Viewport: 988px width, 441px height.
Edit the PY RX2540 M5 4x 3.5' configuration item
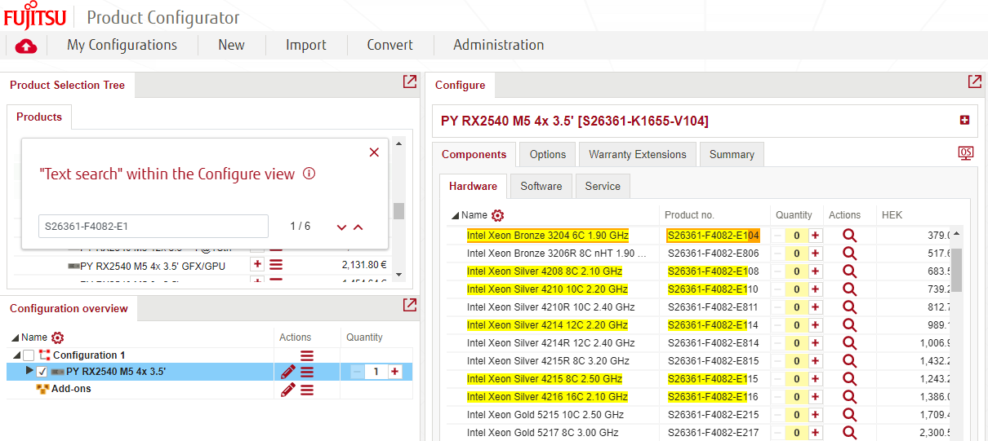click(x=287, y=372)
